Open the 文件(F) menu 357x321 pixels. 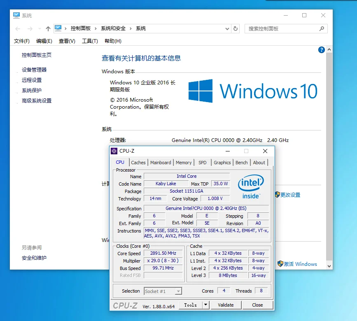point(22,41)
